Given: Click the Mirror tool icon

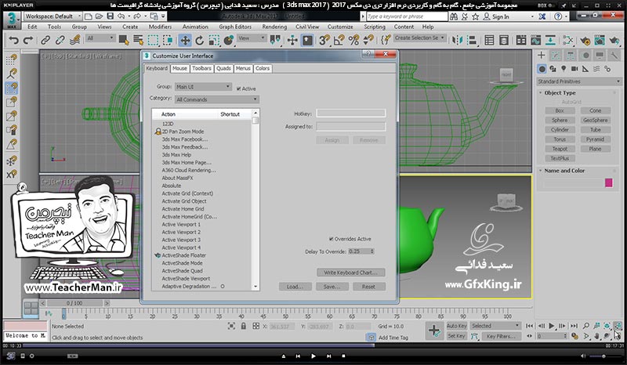Looking at the screenshot, I should click(x=457, y=40).
